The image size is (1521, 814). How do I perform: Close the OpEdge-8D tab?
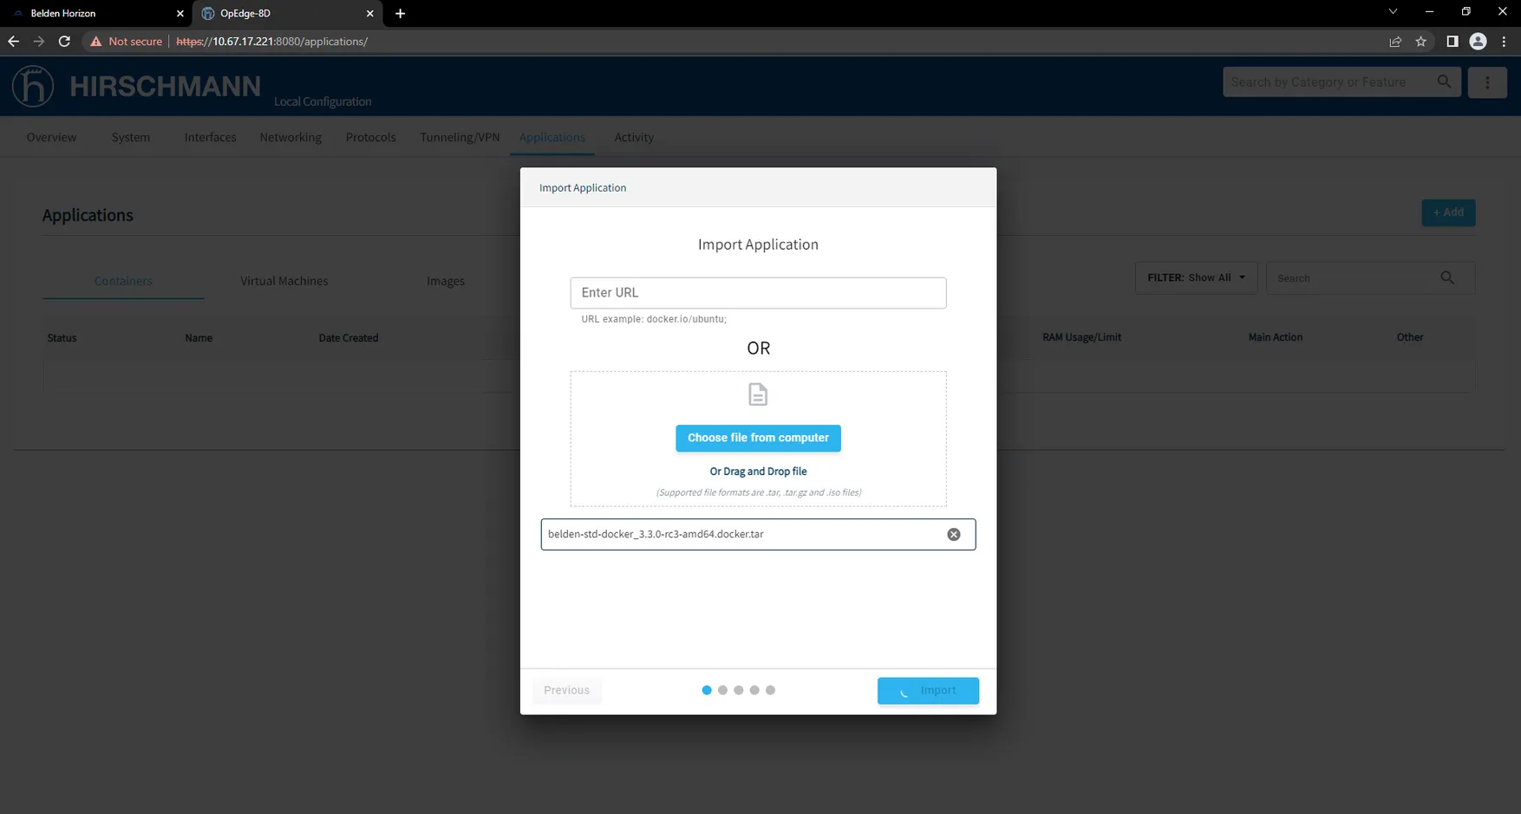pos(370,13)
